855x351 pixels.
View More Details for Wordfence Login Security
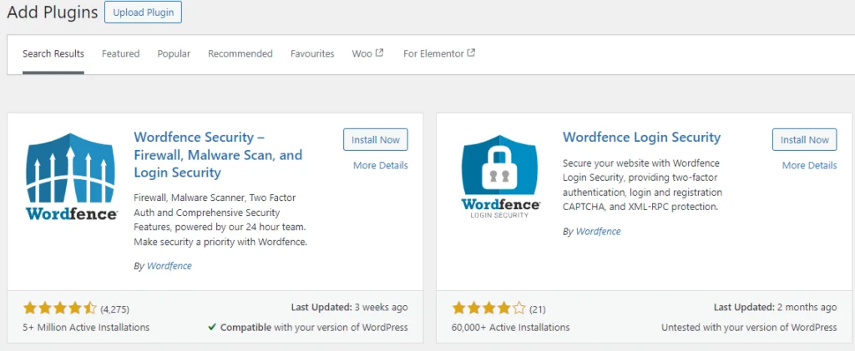click(810, 165)
